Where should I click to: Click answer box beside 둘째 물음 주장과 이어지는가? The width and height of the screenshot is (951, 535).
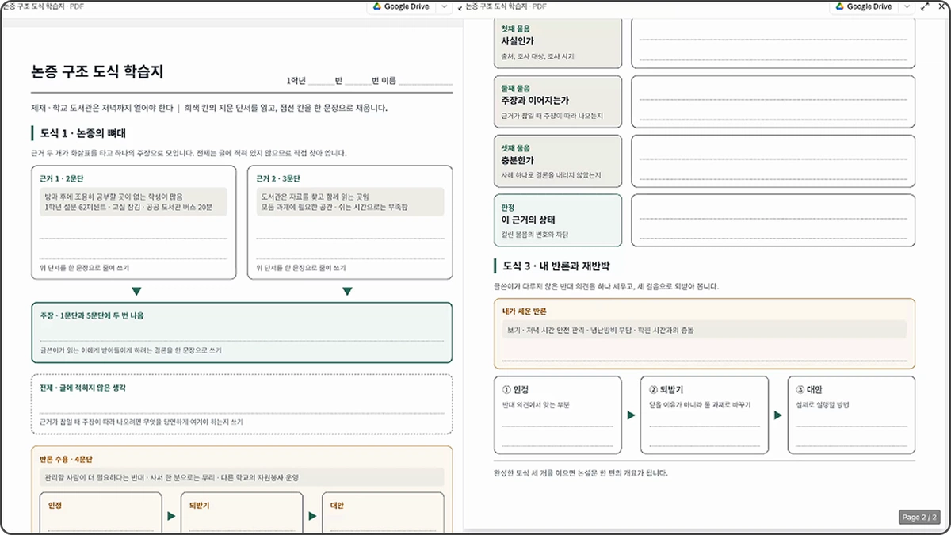(773, 101)
